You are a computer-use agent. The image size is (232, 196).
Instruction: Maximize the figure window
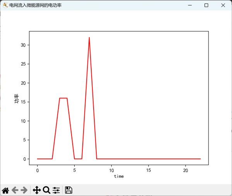(x=206, y=5)
